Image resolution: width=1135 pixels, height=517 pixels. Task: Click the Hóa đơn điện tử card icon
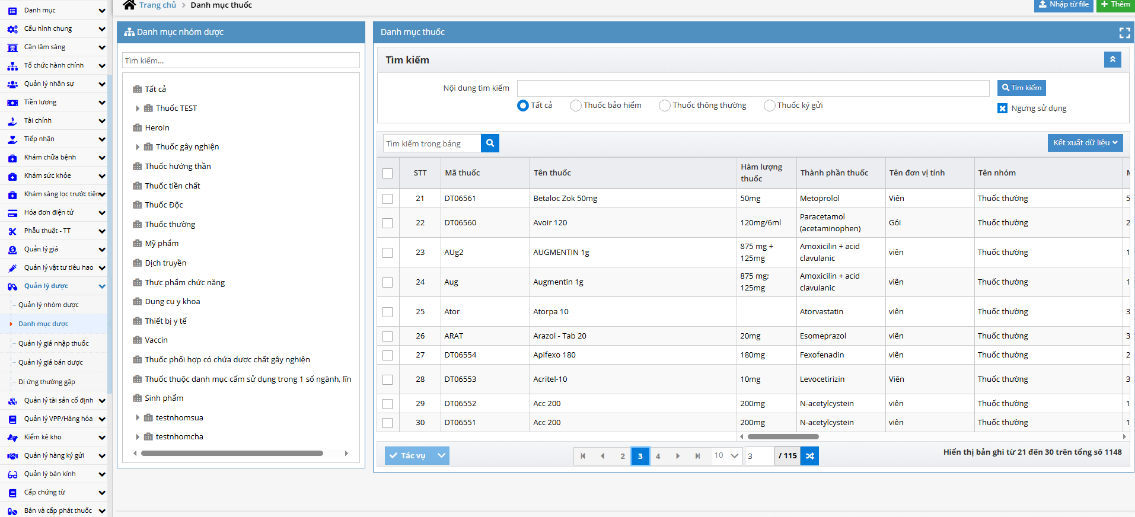[x=12, y=213]
